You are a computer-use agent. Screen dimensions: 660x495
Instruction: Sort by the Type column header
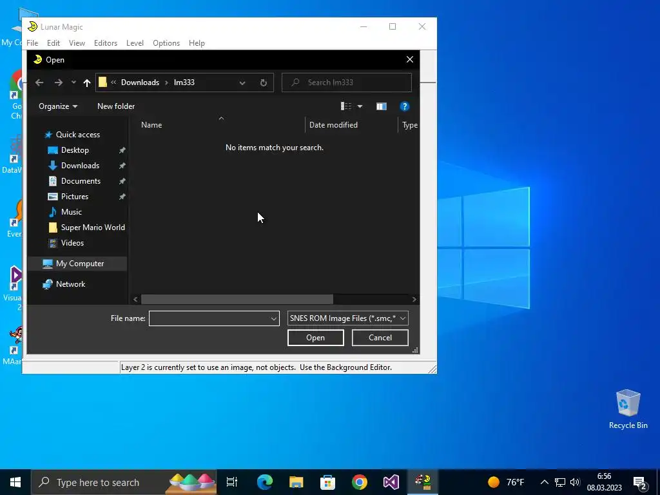pos(409,125)
